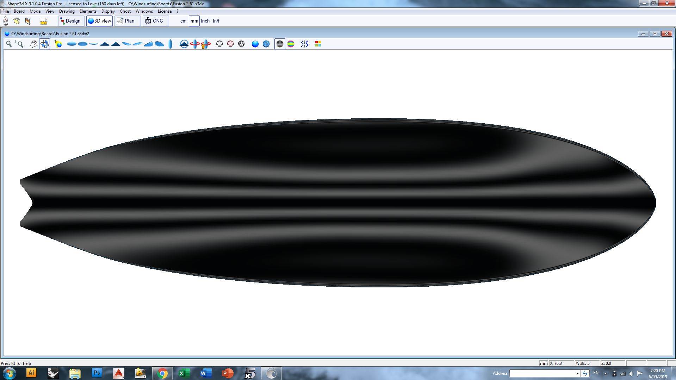The height and width of the screenshot is (380, 676).
Task: Expand the Address bar dropdown arrow
Action: [x=577, y=373]
